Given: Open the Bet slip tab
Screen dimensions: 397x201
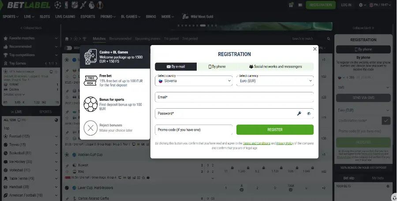Looking at the screenshot, I should [x=348, y=178].
